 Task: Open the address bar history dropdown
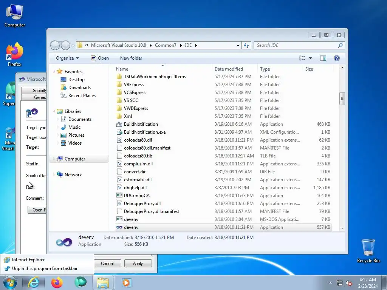pos(238,45)
